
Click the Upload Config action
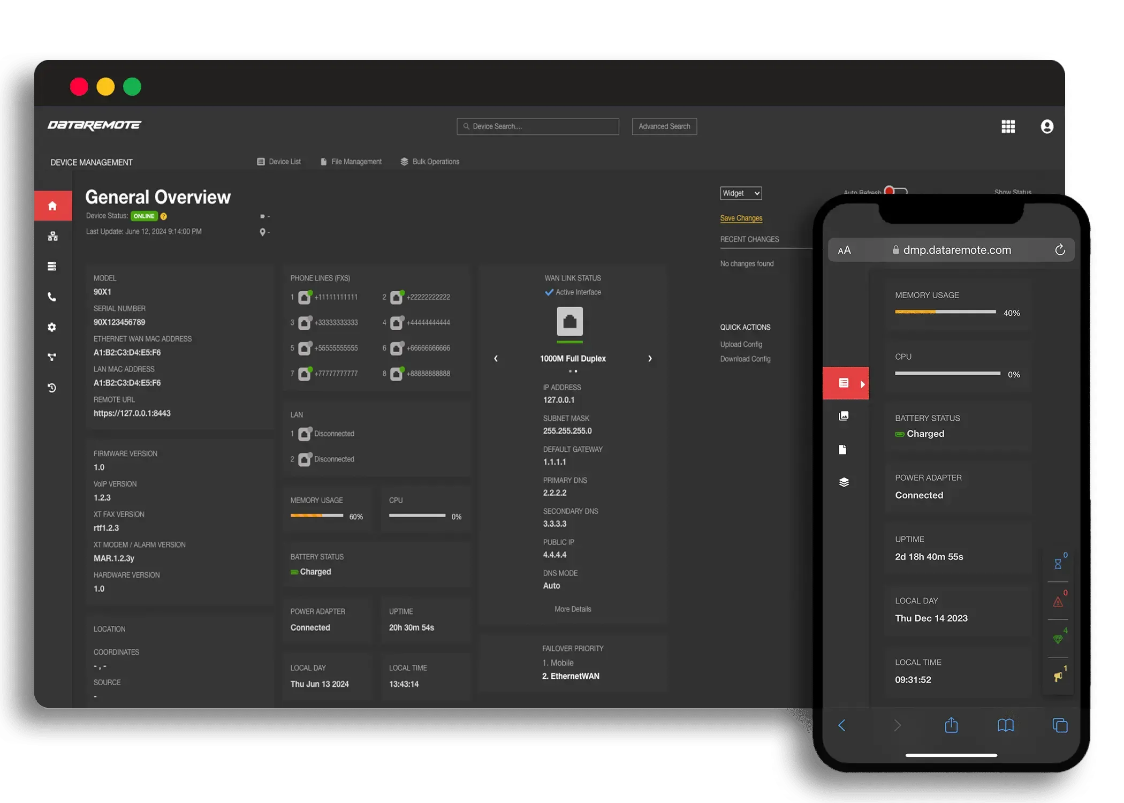pos(741,344)
